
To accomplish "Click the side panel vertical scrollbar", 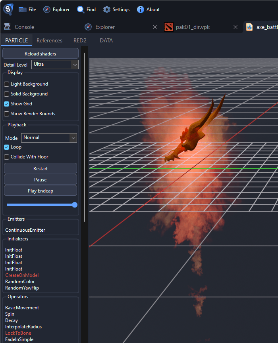I will click(x=85, y=137).
